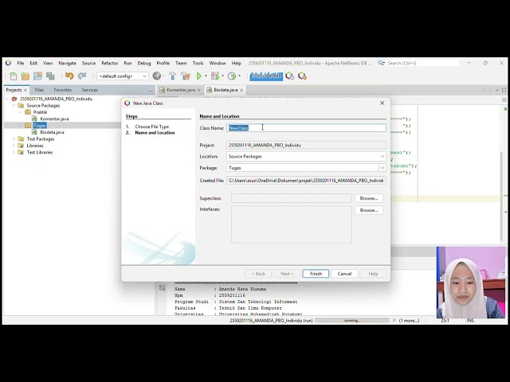Click the Created File path field
The height and width of the screenshot is (382, 510).
[306, 181]
